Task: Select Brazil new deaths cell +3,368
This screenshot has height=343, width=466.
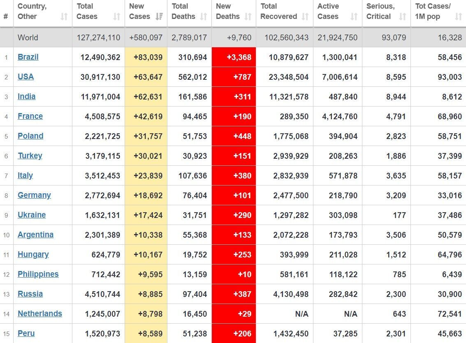Action: [234, 57]
